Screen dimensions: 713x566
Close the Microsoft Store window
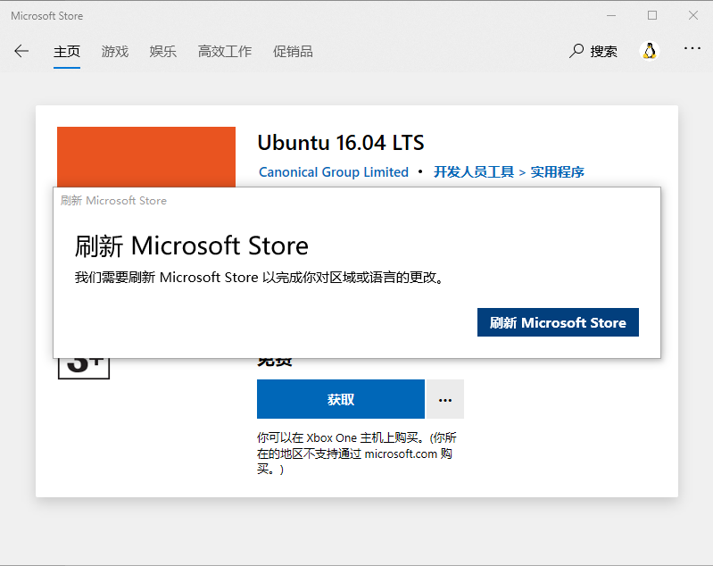coord(693,15)
